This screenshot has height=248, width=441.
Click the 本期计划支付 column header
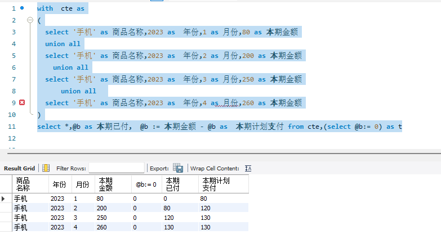224,184
